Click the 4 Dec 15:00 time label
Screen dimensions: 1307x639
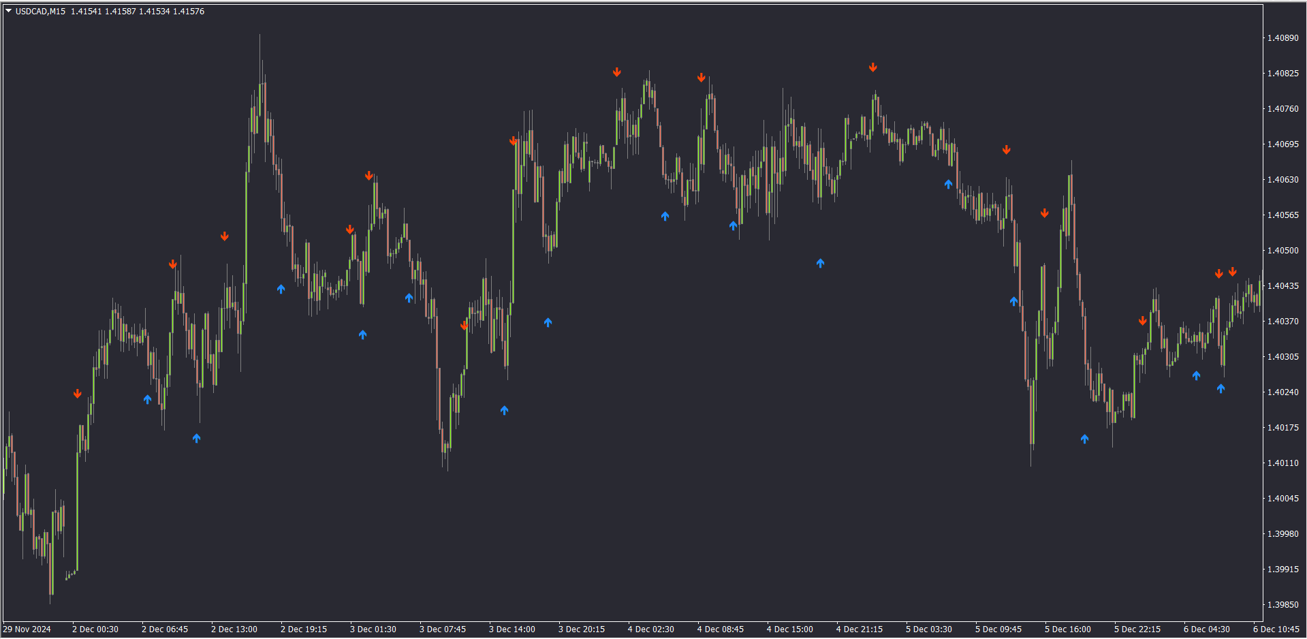tap(790, 629)
